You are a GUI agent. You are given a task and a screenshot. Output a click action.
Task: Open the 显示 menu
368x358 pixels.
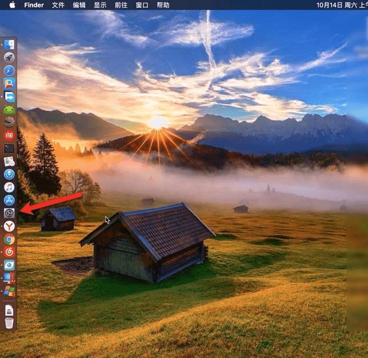(100, 5)
